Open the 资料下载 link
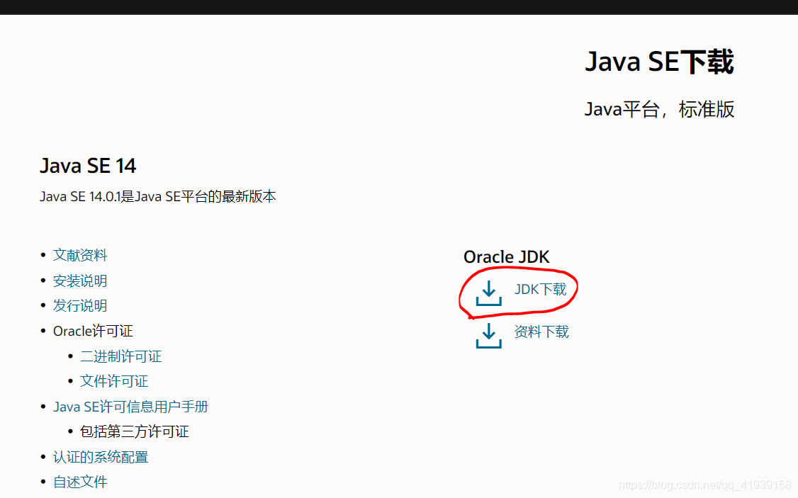This screenshot has height=498, width=798. click(541, 332)
